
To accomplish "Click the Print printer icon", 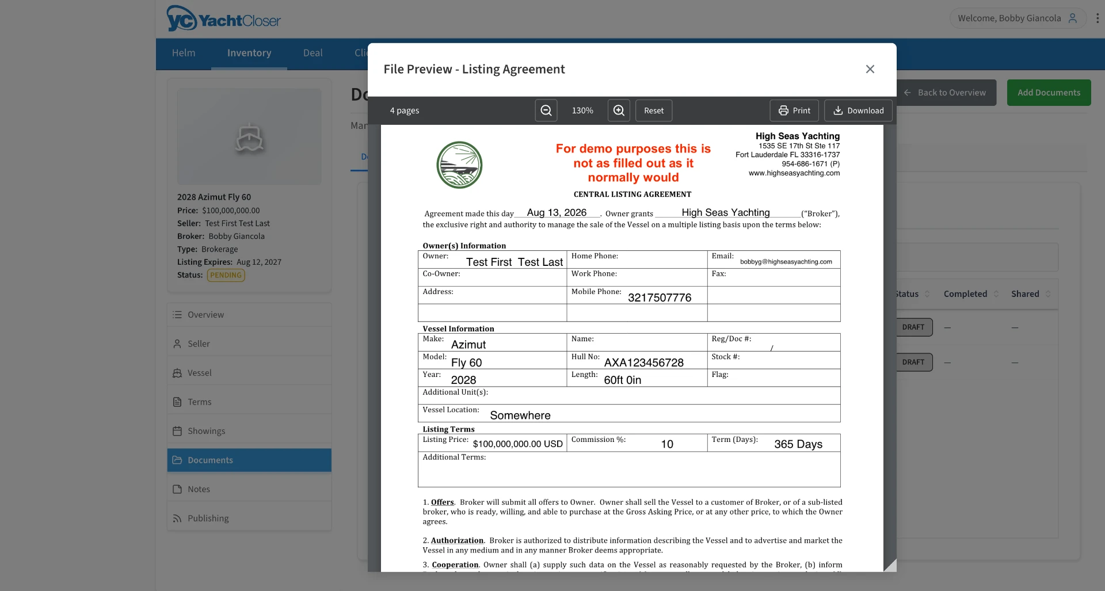I will click(783, 110).
